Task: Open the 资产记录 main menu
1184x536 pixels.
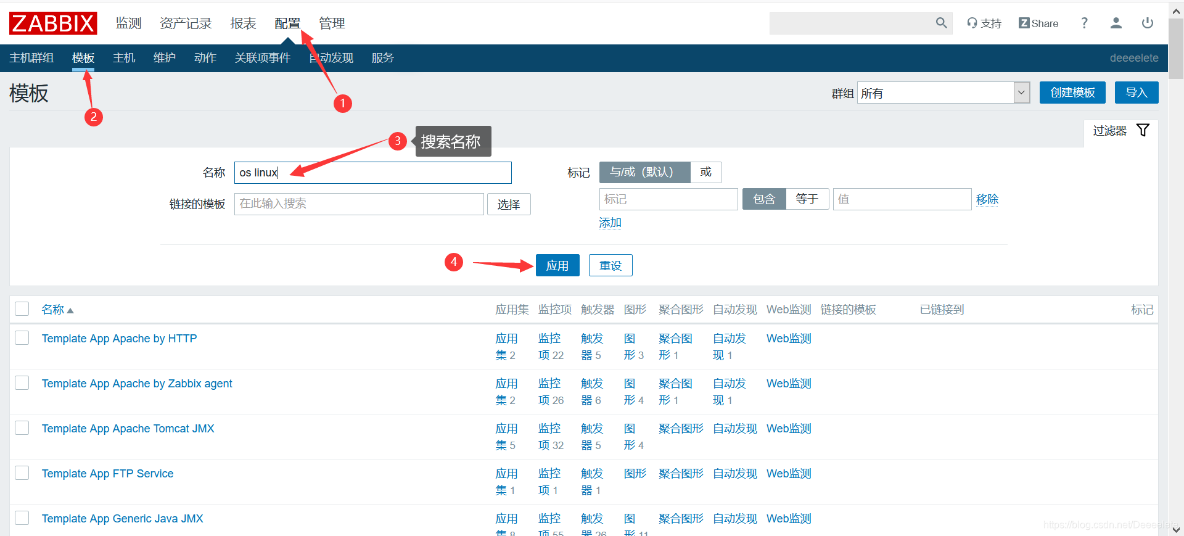Action: (186, 23)
